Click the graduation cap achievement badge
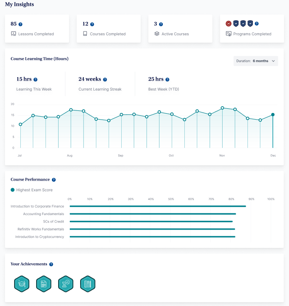289x306 pixels. (x=22, y=284)
